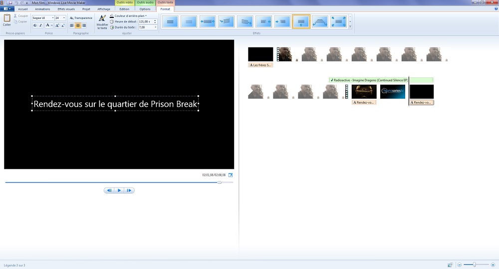499x269 pixels.
Task: Step to previous frame
Action: click(x=109, y=190)
